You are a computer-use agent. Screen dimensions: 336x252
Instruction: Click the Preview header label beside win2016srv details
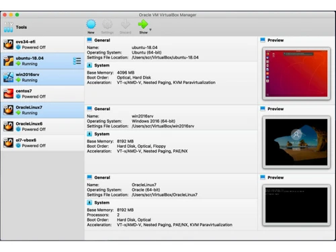[276, 109]
